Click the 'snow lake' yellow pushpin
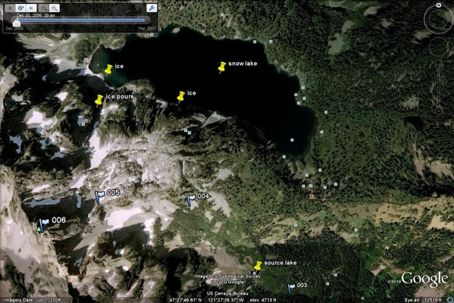The image size is (454, 303). click(x=222, y=67)
